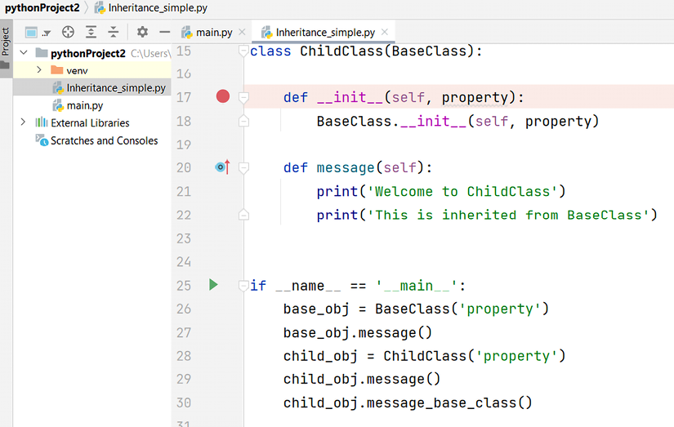Click line number 26 in gutter
The image size is (674, 427).
pyautogui.click(x=184, y=309)
